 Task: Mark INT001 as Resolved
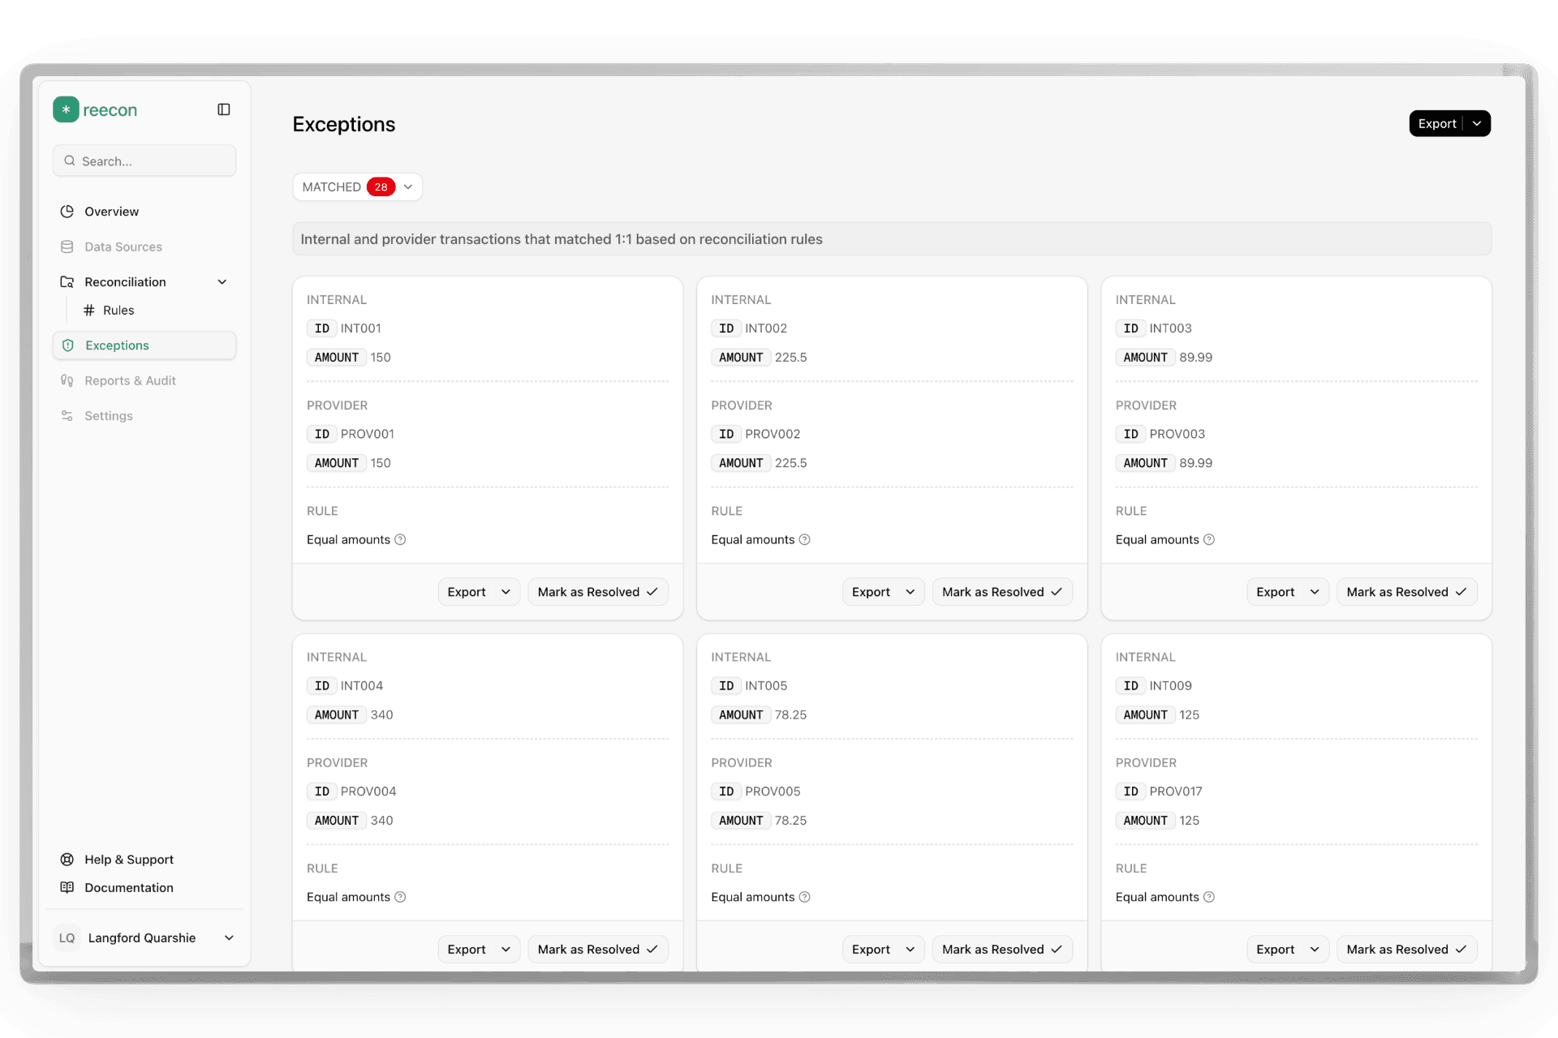597,592
